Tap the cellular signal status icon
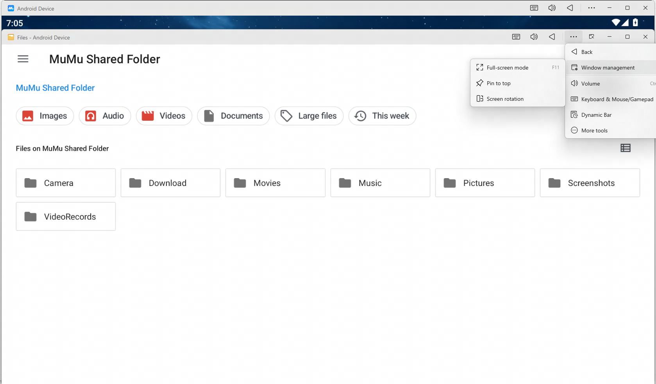The image size is (656, 384). [x=625, y=23]
